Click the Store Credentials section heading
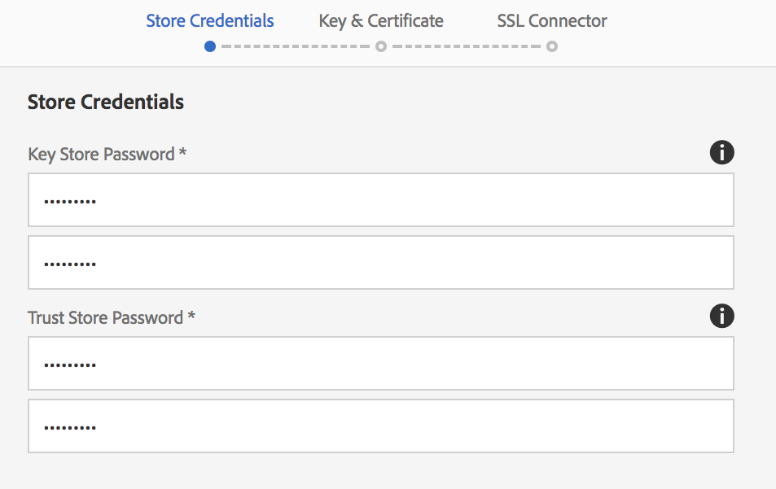 [x=105, y=102]
